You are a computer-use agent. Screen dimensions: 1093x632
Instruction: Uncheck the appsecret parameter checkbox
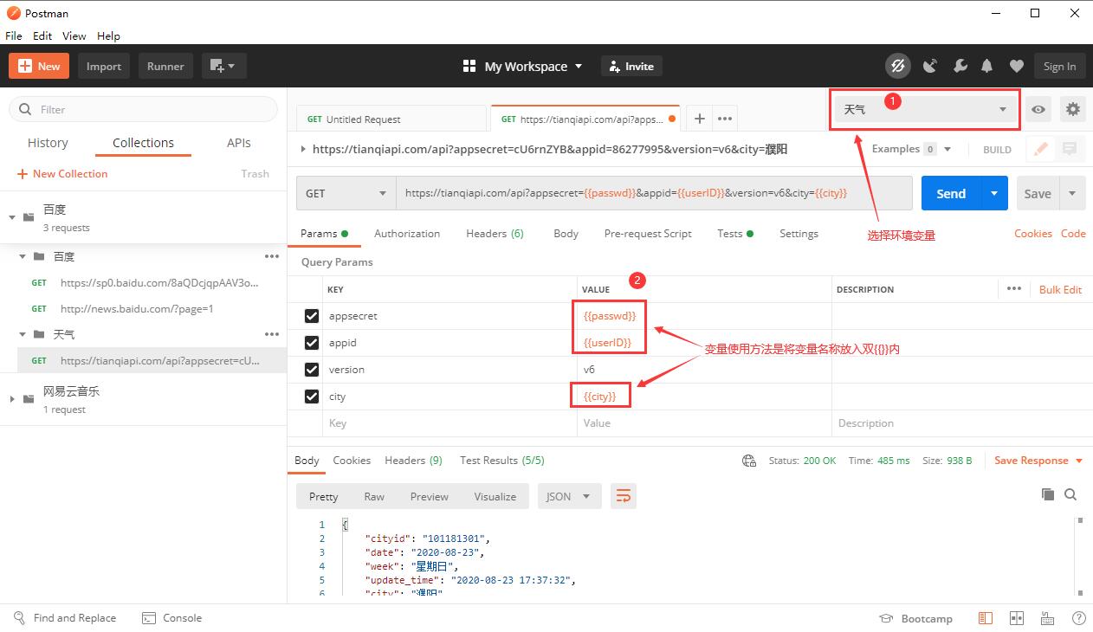click(x=312, y=316)
